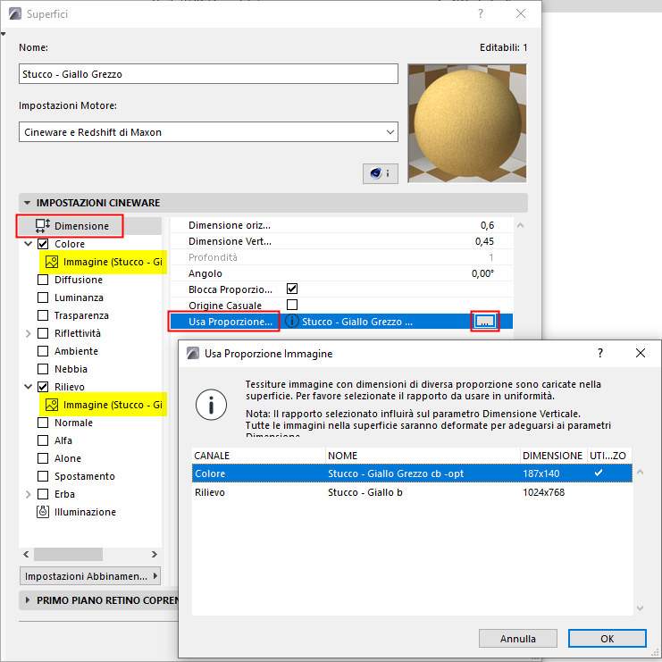
Task: Expand the Riflettività tree node
Action: point(29,333)
